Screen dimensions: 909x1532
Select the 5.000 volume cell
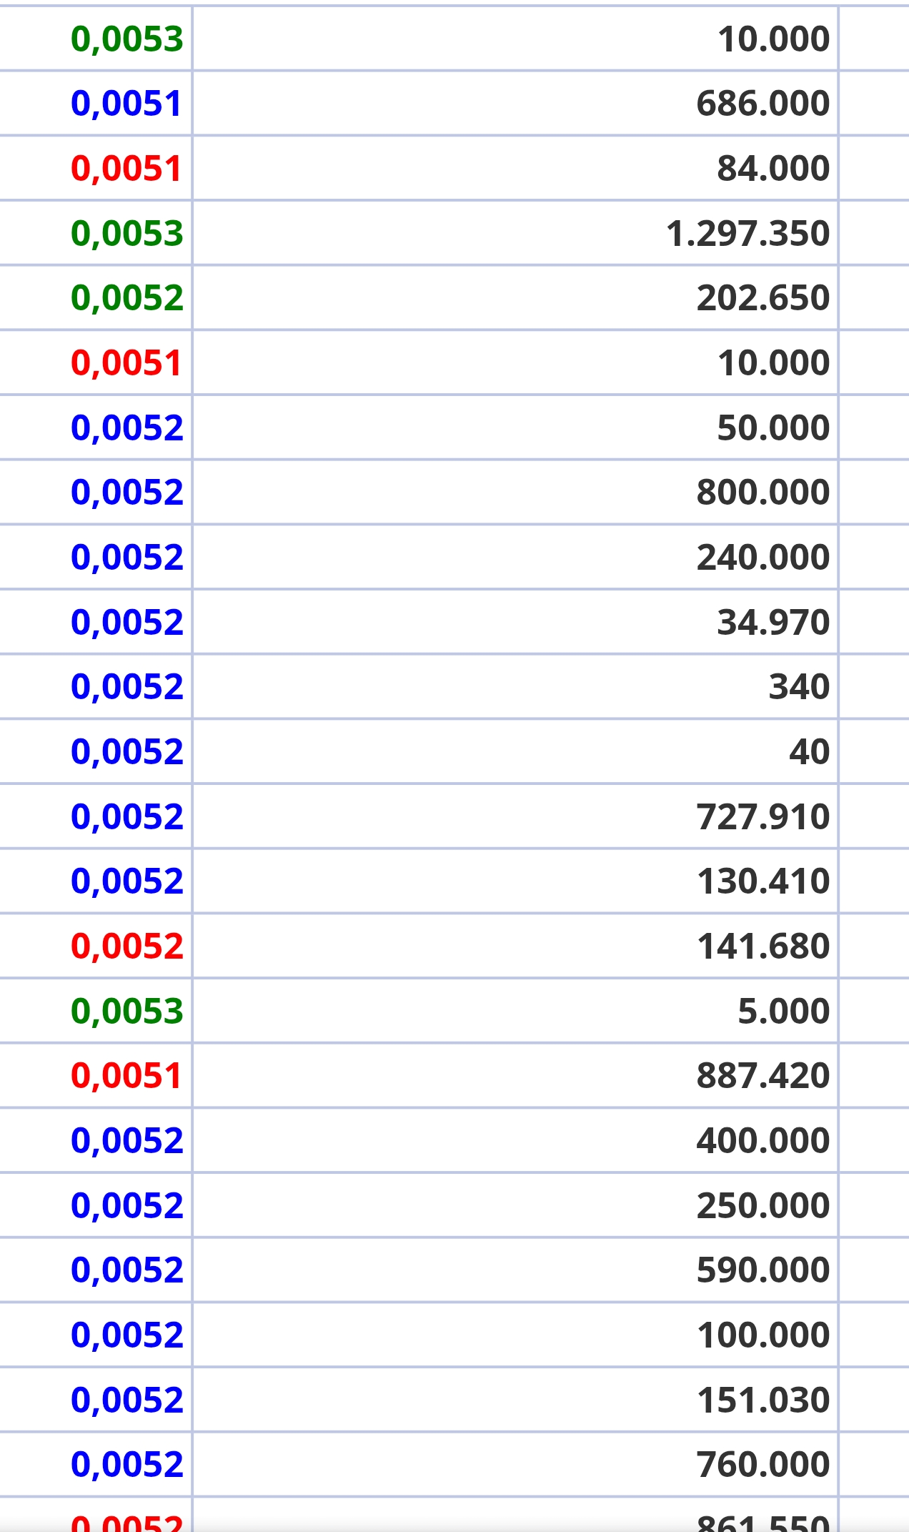(783, 1011)
